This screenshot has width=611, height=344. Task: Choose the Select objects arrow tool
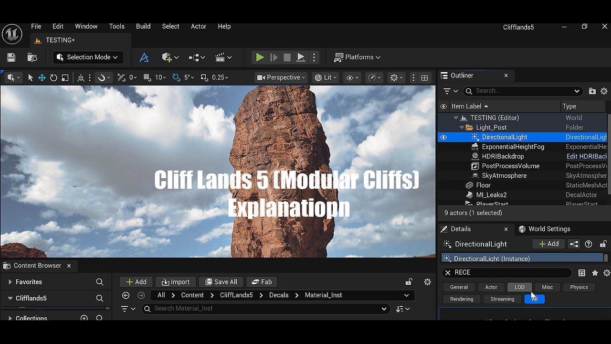(x=31, y=77)
